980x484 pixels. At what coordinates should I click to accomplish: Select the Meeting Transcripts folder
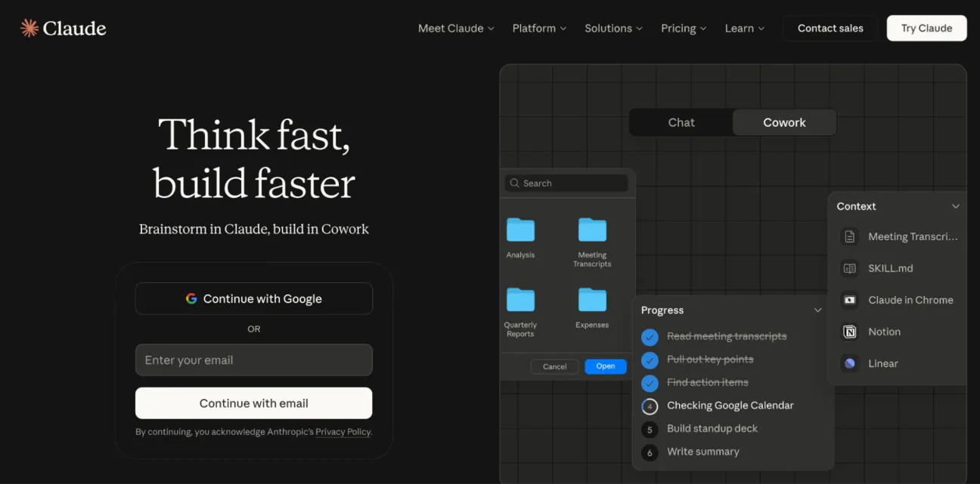coord(592,230)
